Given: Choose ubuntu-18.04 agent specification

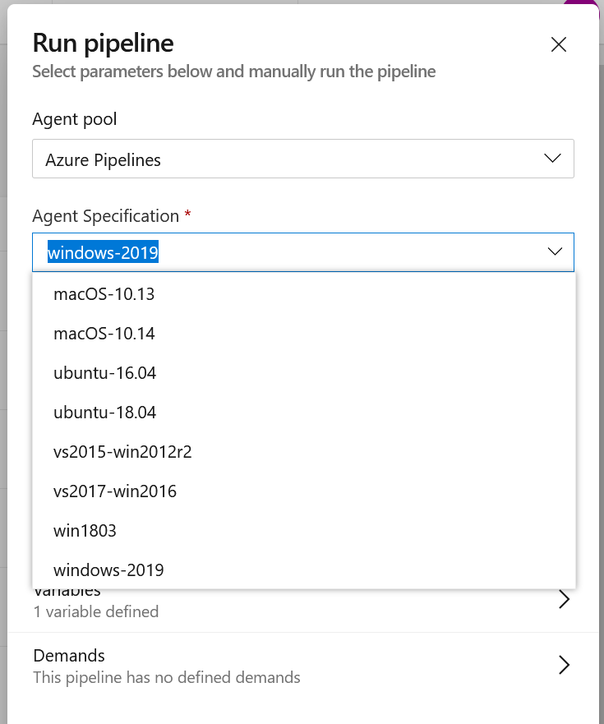Looking at the screenshot, I should (x=104, y=412).
